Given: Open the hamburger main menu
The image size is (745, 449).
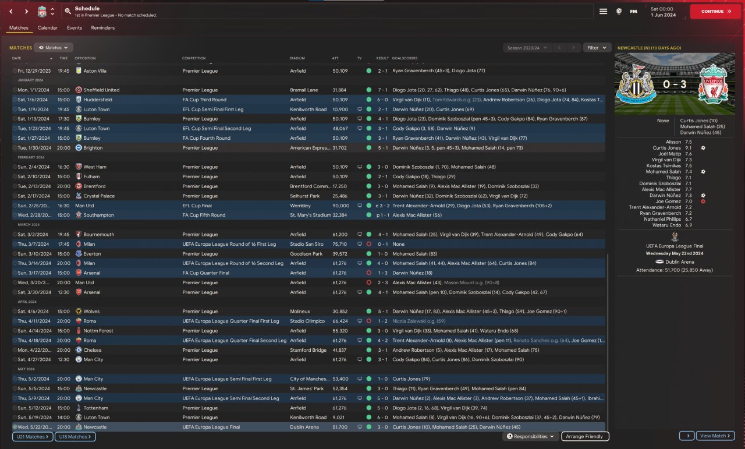Looking at the screenshot, I should 604,11.
